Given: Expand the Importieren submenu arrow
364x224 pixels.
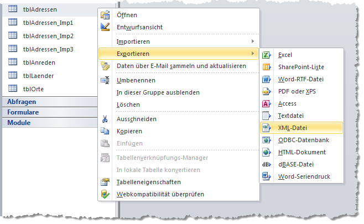Looking at the screenshot, I should point(253,41).
